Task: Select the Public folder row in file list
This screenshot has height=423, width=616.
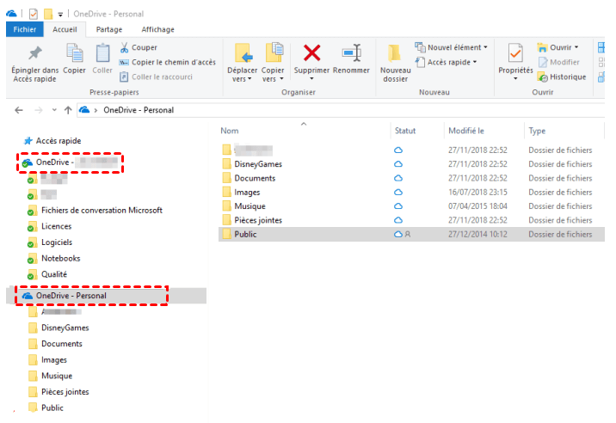Action: point(411,235)
